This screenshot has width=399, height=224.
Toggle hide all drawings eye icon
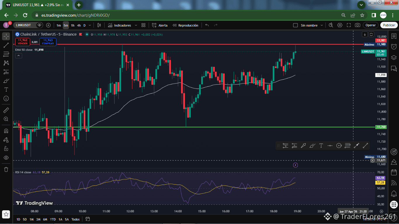coord(6,157)
